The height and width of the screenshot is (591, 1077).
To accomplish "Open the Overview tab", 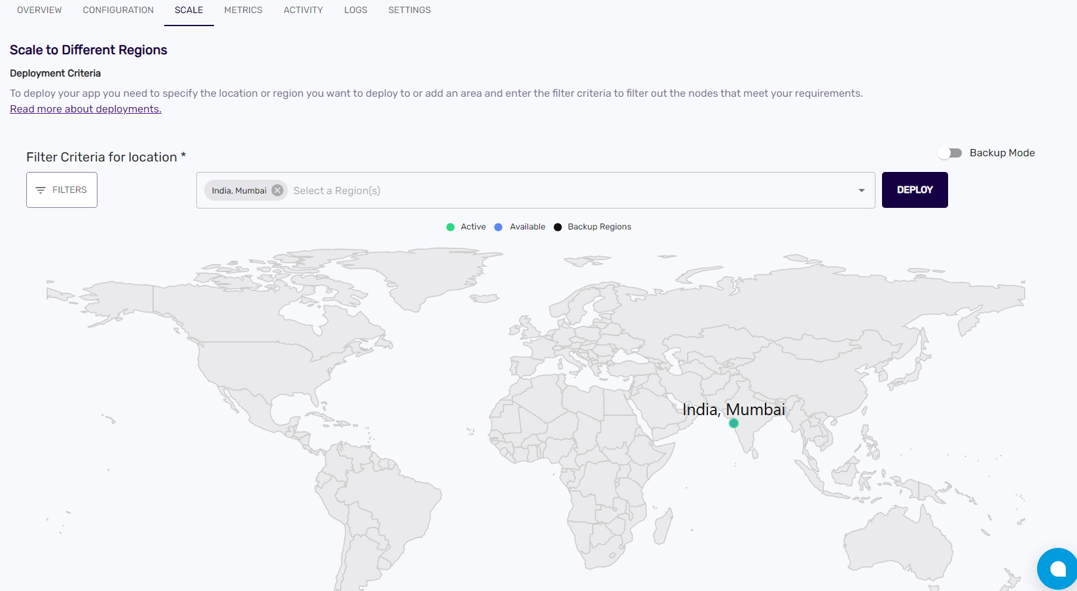I will point(39,10).
